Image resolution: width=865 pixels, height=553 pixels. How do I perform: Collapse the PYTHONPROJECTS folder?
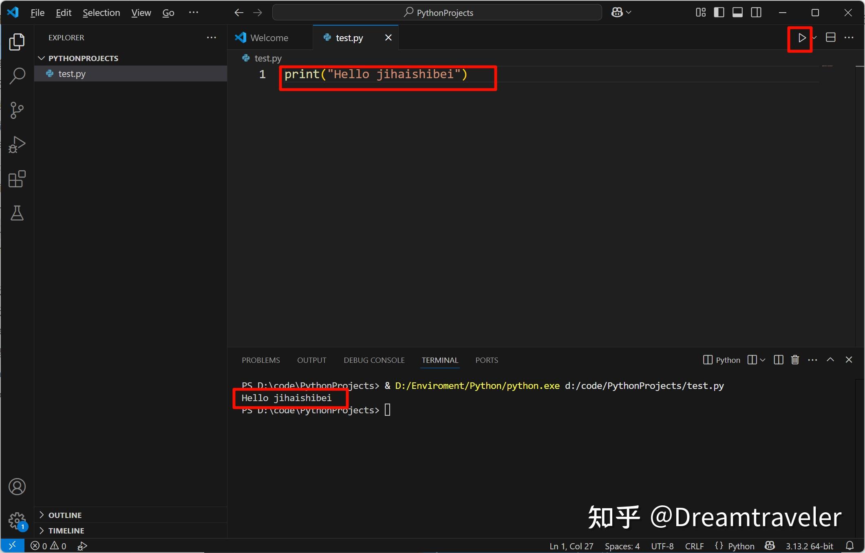tap(41, 58)
